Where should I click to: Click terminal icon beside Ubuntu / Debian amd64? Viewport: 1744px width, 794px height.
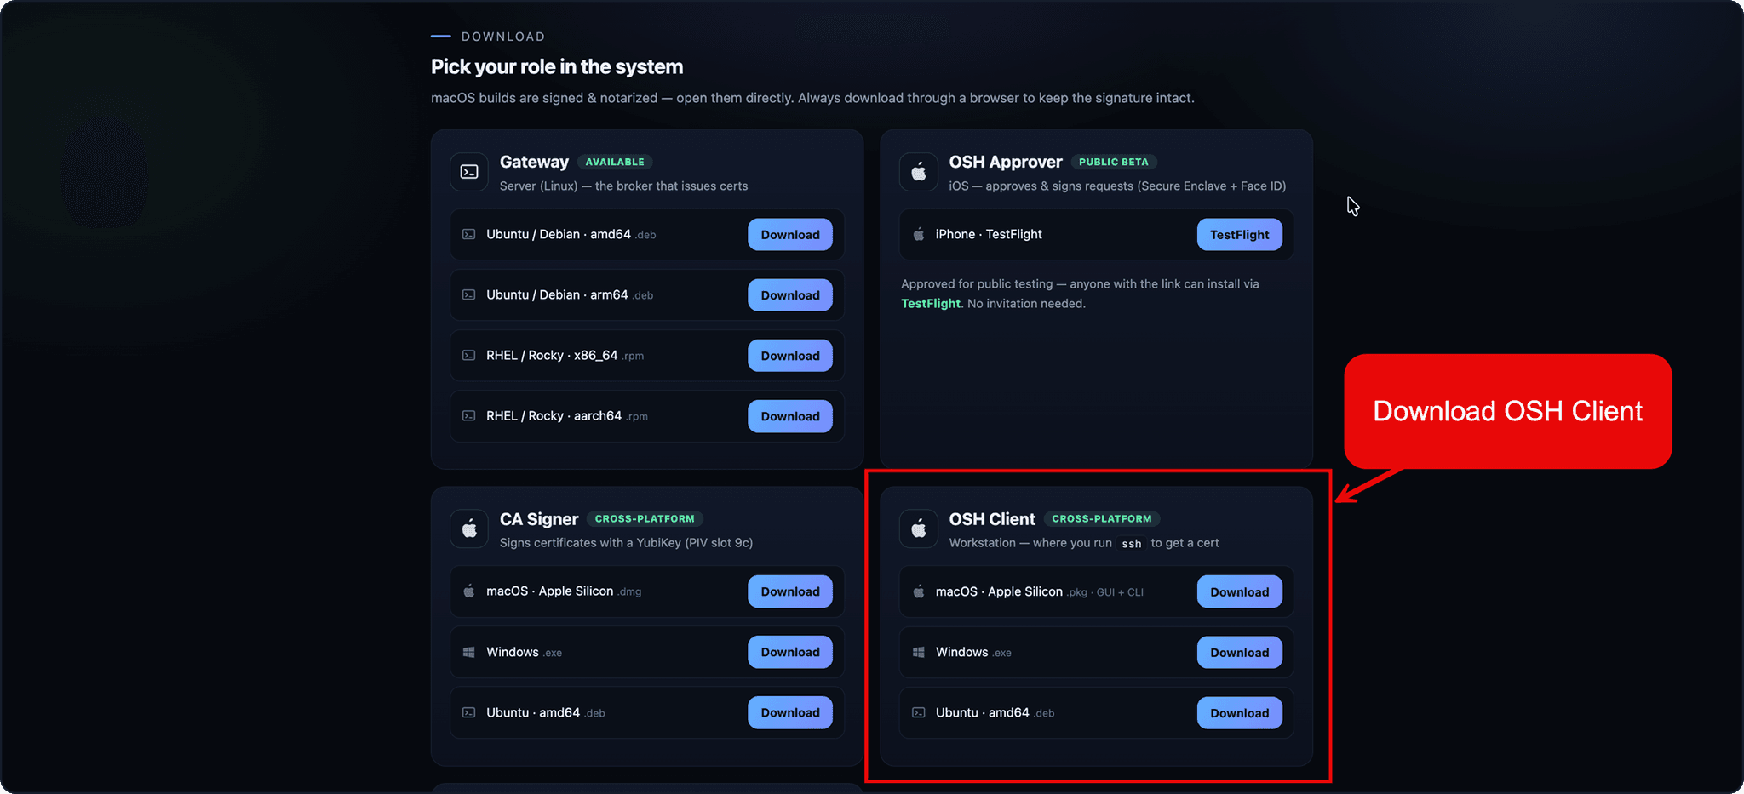pos(468,234)
